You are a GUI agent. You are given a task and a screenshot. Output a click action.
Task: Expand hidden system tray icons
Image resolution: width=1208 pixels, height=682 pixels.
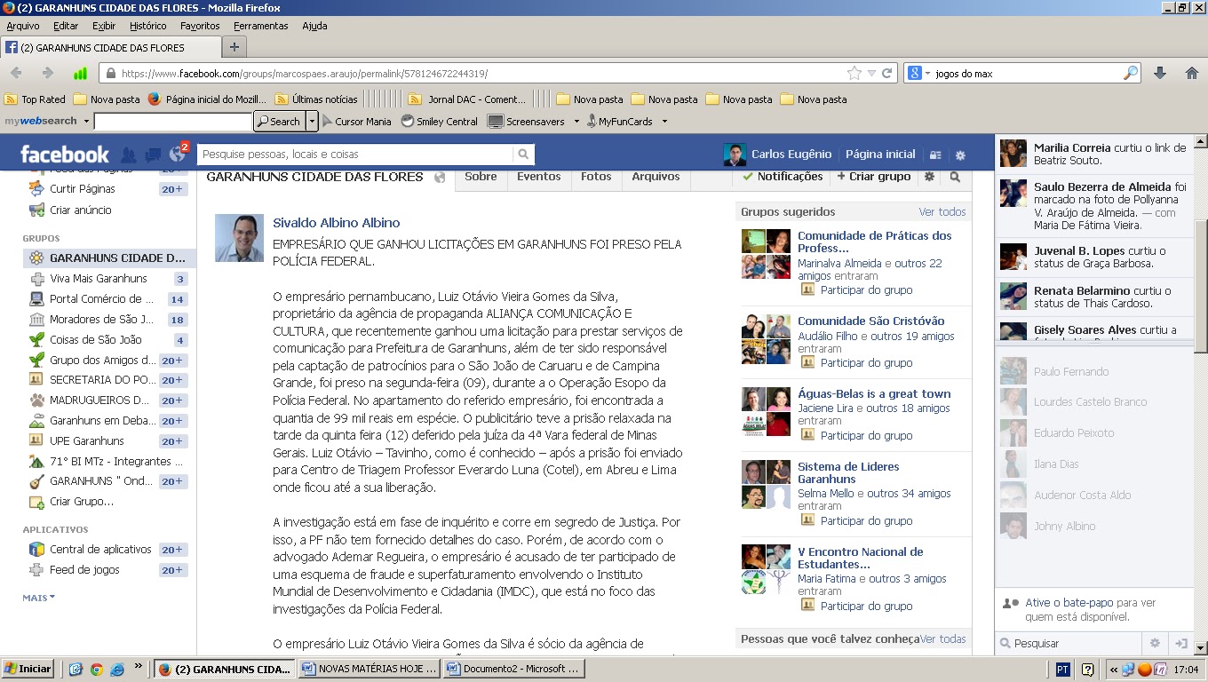click(1115, 670)
